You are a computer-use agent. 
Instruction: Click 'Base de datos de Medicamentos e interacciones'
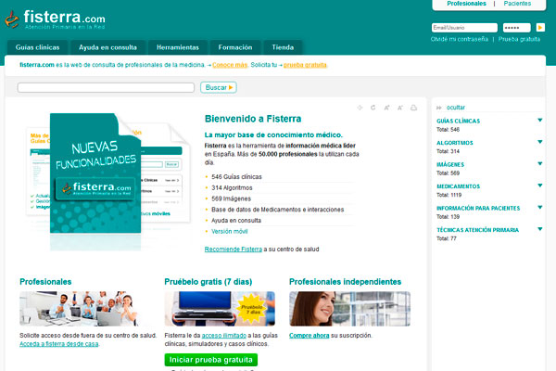pyautogui.click(x=278, y=210)
